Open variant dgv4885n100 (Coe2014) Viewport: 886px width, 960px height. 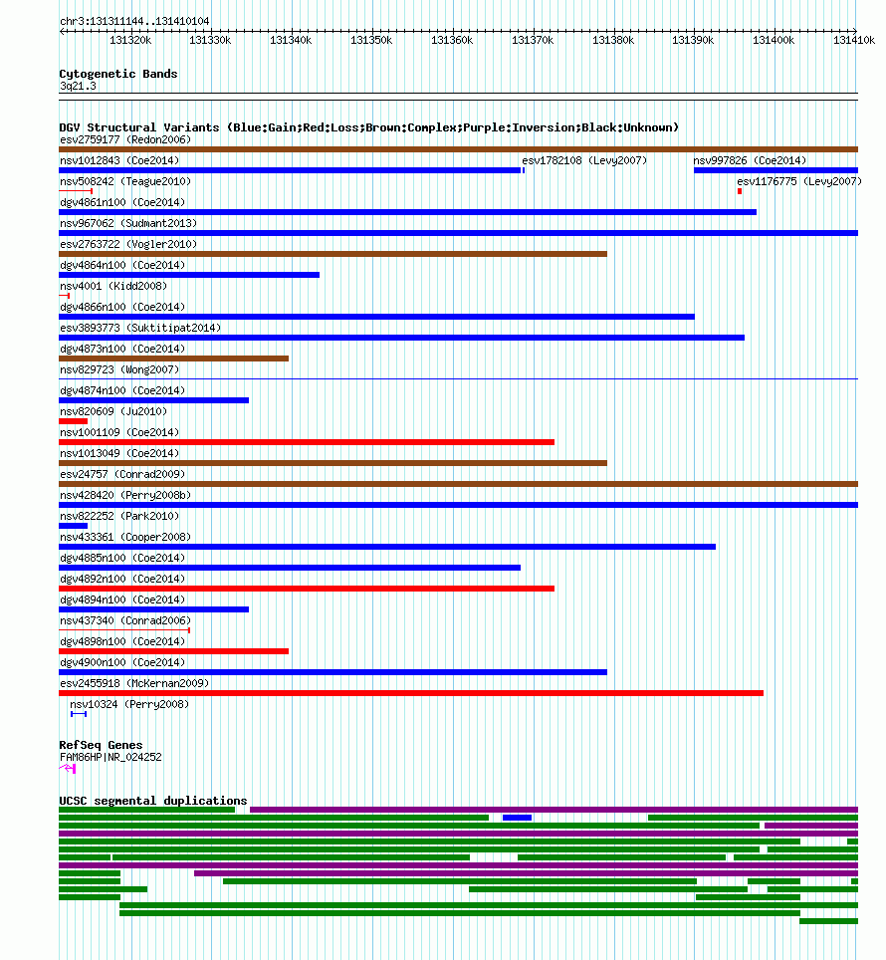122,558
